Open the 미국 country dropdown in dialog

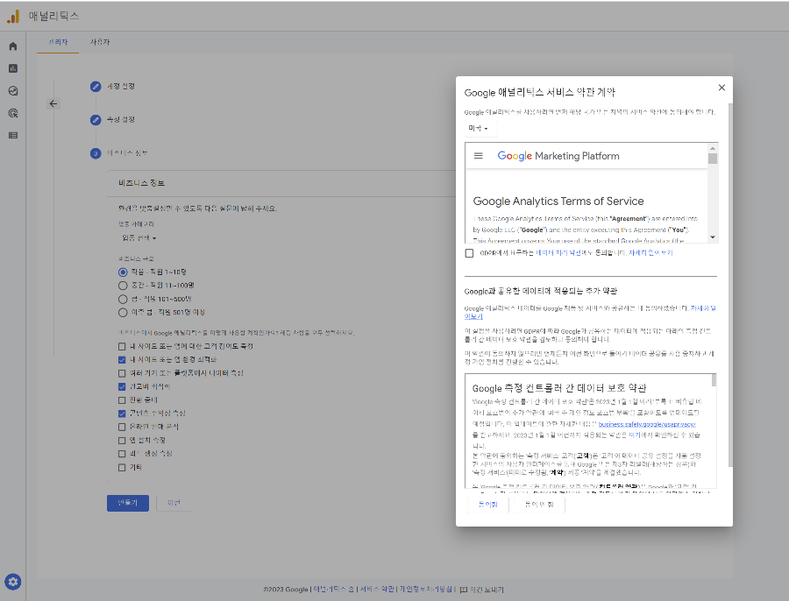480,128
